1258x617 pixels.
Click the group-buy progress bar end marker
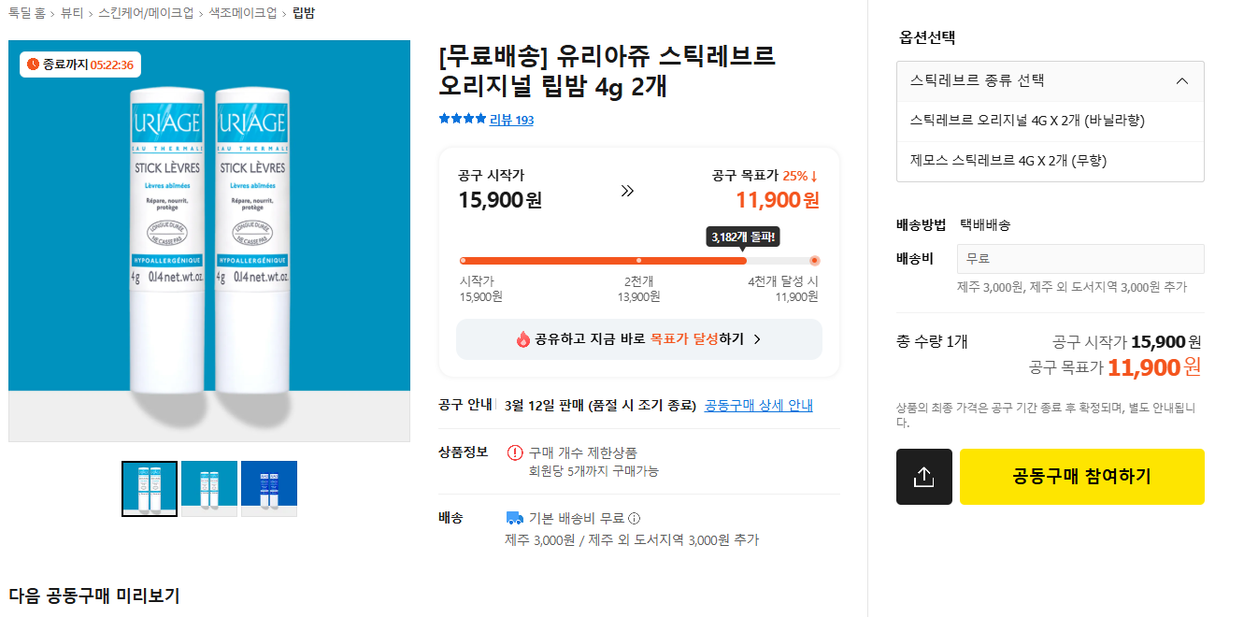(x=814, y=261)
